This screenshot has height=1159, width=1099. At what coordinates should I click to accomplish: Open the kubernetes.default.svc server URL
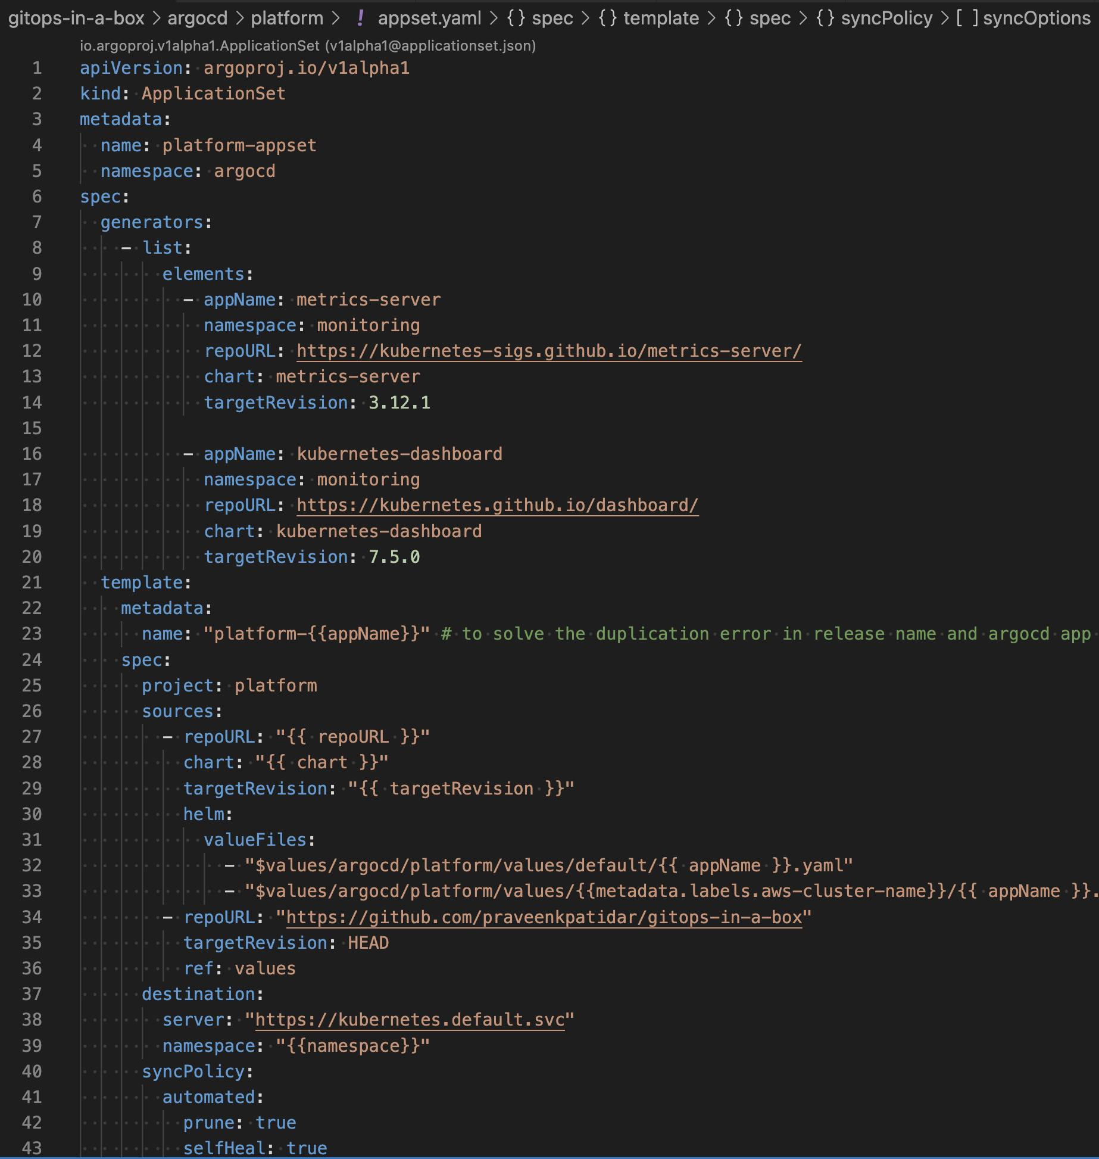pos(410,1020)
